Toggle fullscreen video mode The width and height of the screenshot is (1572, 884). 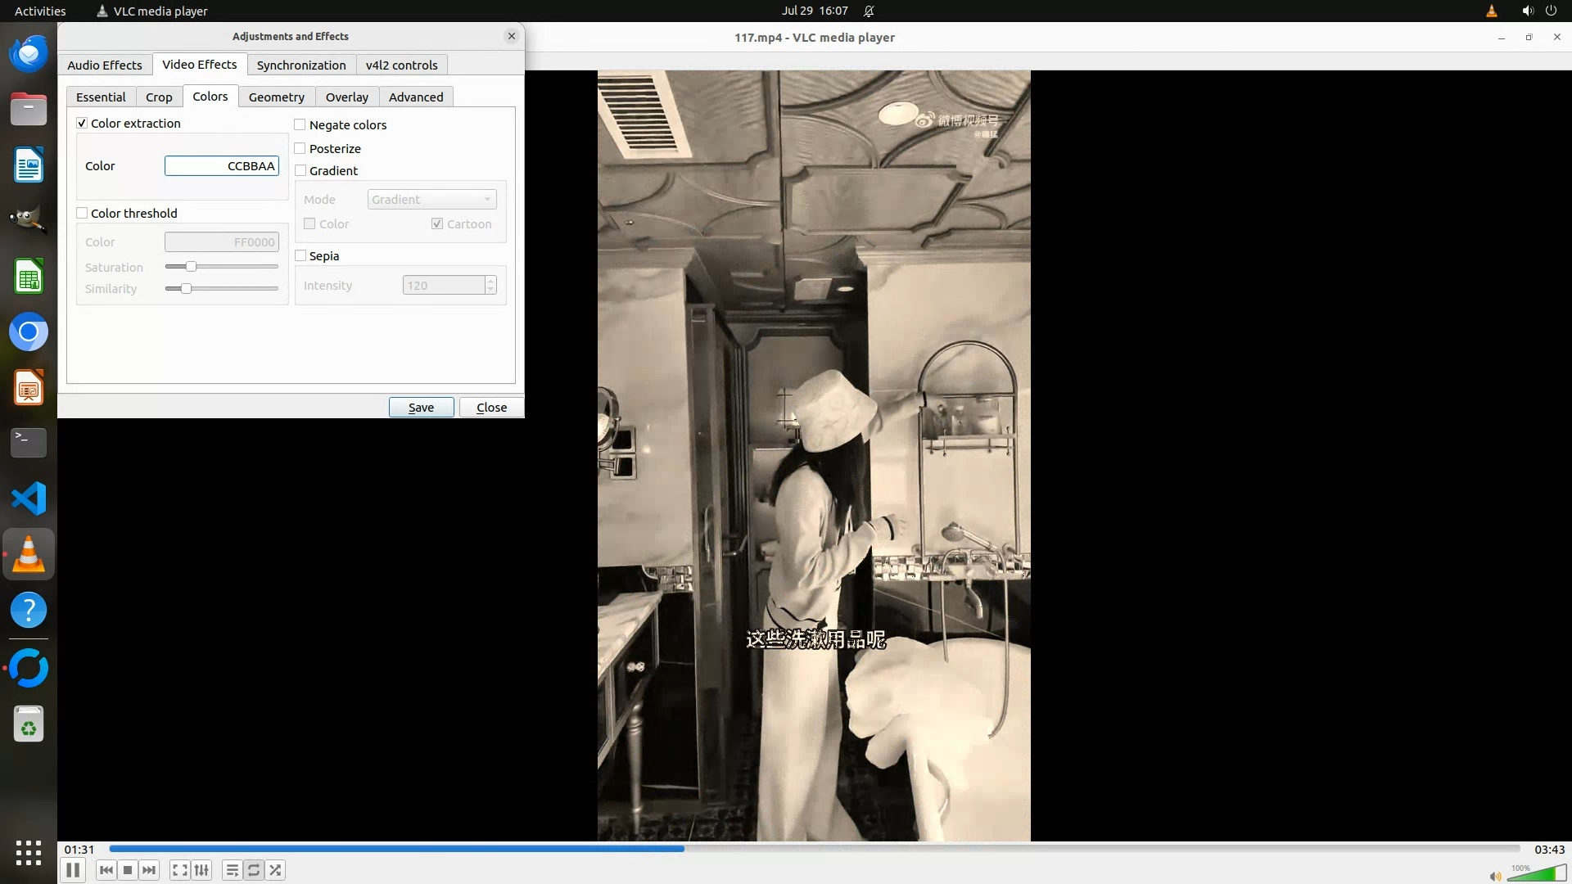point(179,870)
